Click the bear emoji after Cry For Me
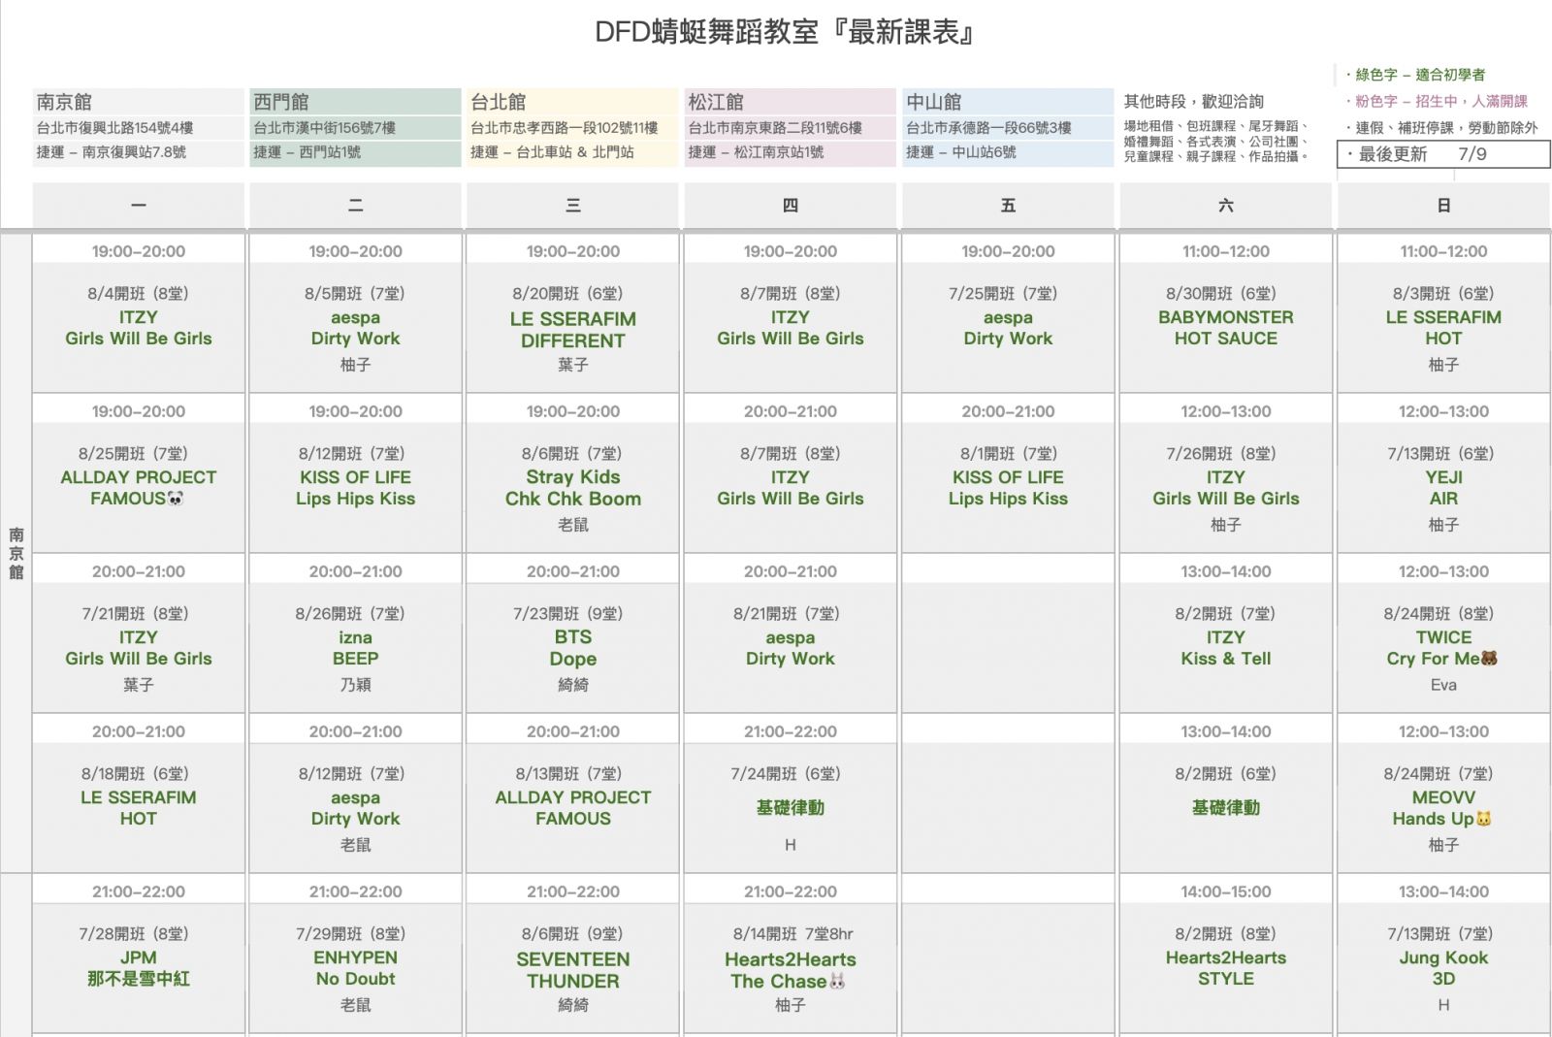This screenshot has width=1552, height=1037. [1489, 659]
